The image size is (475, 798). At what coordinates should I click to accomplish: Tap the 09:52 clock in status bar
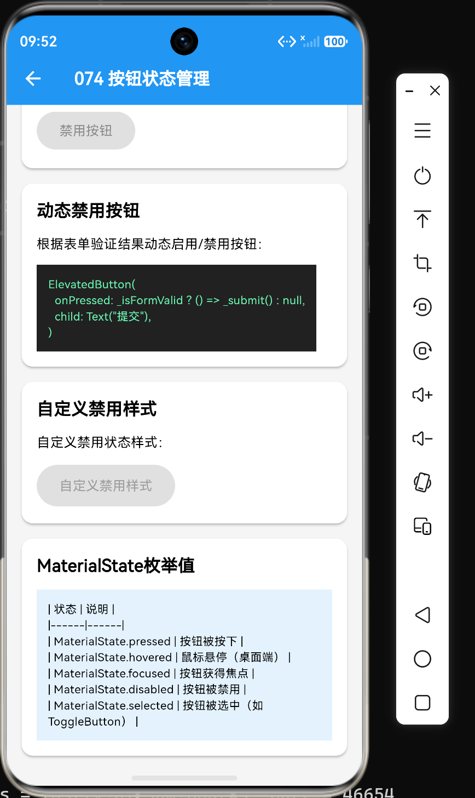click(38, 42)
